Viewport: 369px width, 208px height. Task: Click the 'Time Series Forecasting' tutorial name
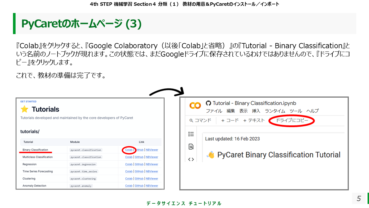pyautogui.click(x=38, y=171)
